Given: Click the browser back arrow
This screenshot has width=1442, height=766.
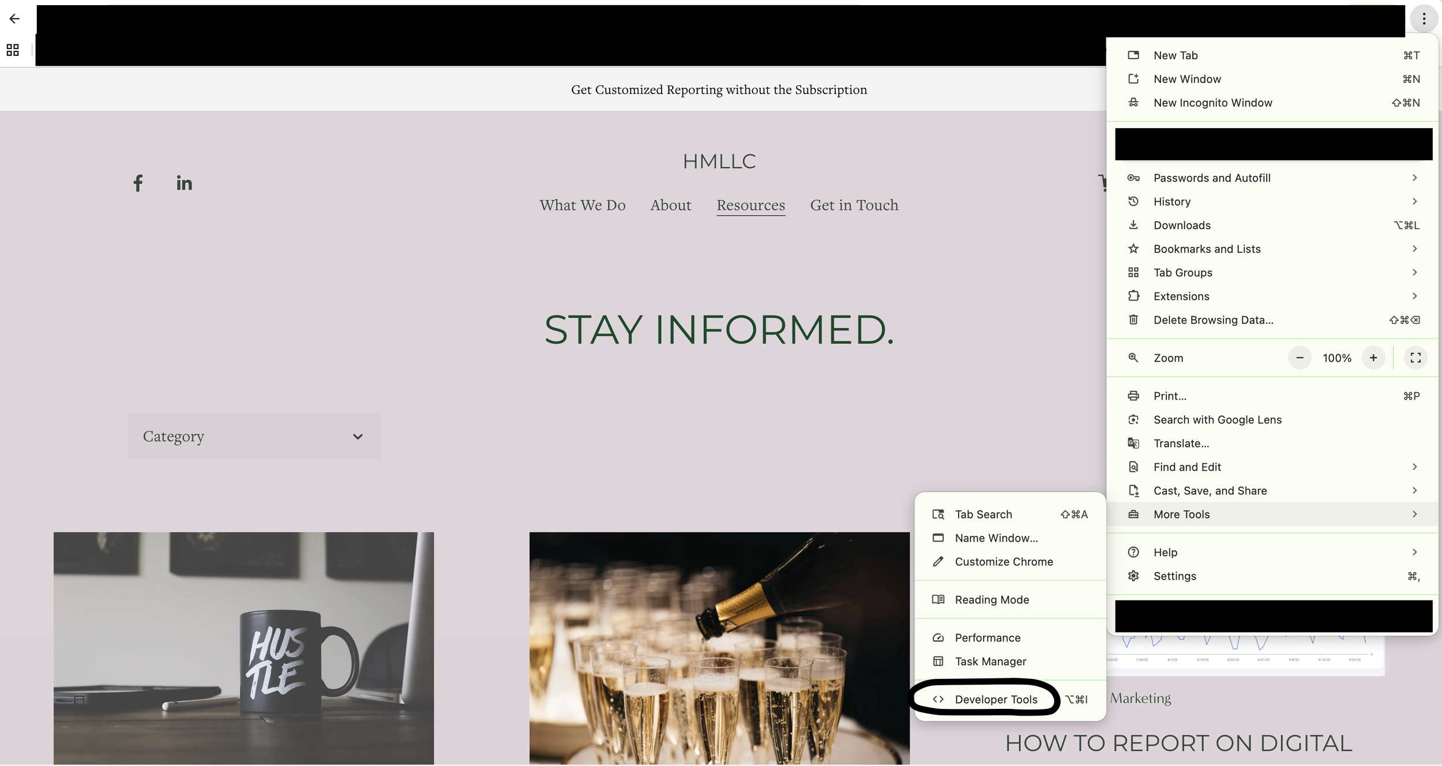Looking at the screenshot, I should [14, 19].
